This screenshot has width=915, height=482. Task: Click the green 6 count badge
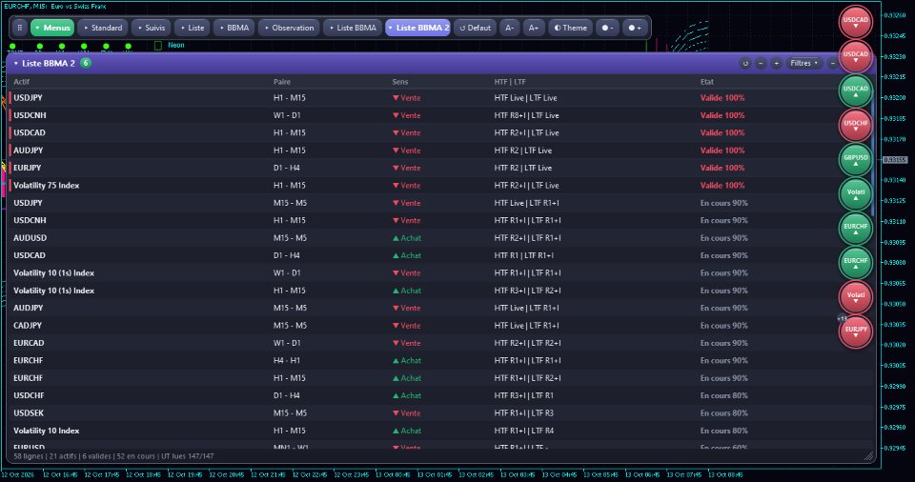(x=85, y=63)
